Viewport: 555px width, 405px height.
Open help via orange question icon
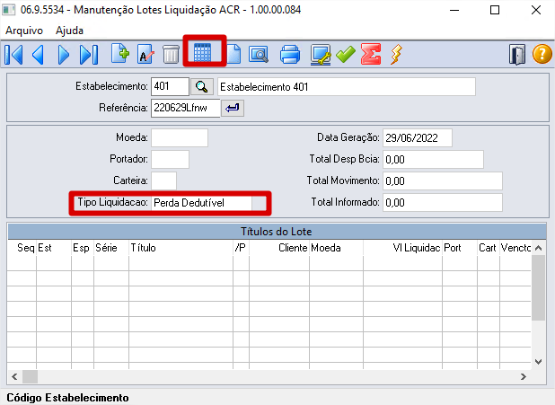(542, 55)
